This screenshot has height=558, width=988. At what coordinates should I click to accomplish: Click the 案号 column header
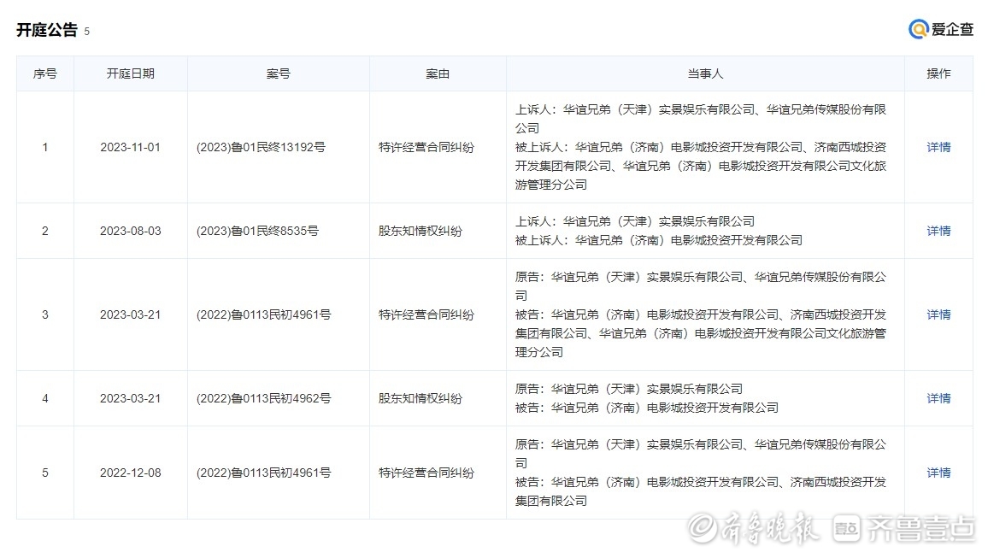coord(278,73)
